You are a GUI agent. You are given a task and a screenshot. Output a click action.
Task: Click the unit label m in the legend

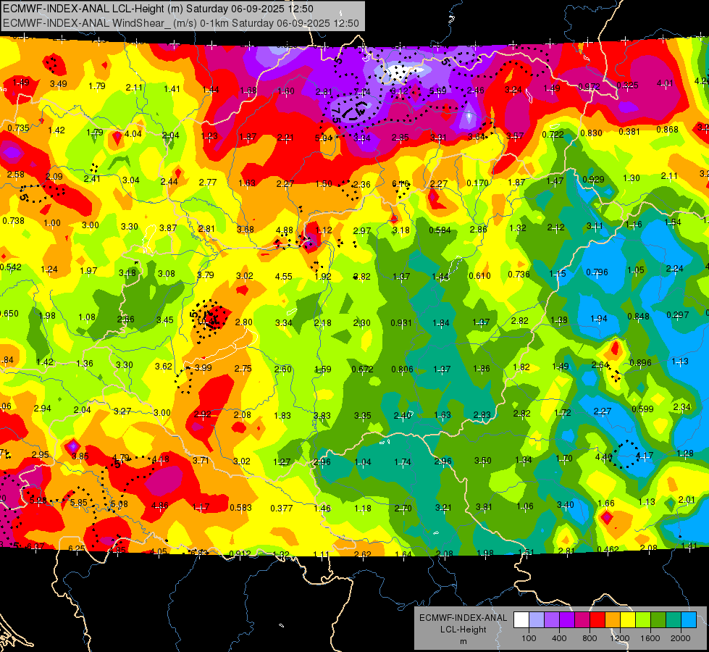463,642
